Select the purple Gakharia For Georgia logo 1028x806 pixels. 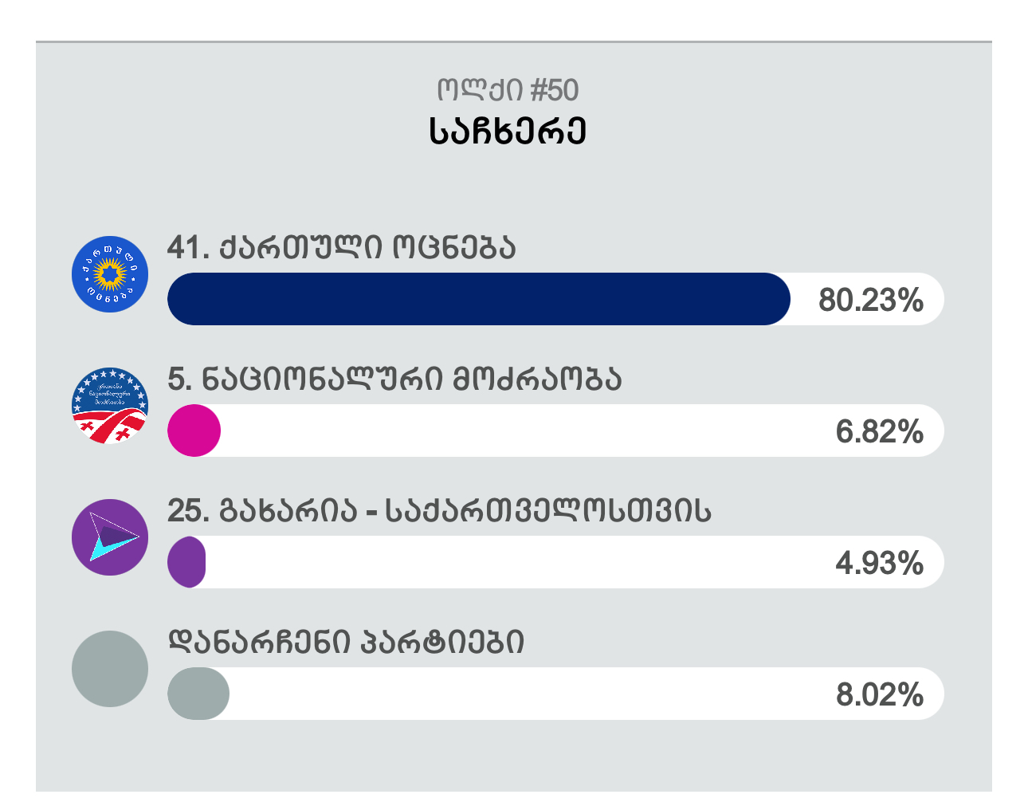[110, 537]
